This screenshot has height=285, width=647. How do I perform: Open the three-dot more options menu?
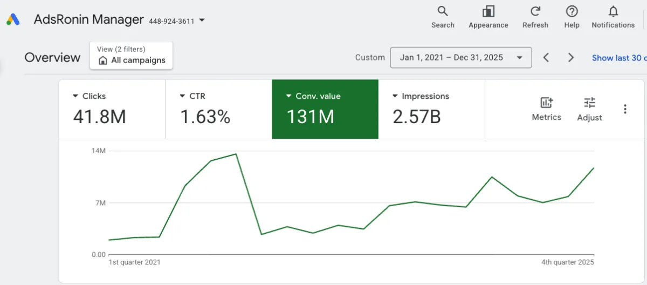625,109
